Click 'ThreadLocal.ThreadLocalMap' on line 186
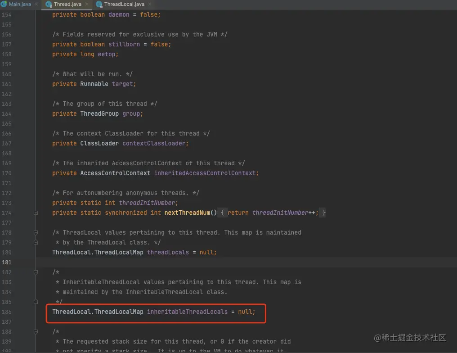457x353 pixels. (98, 312)
